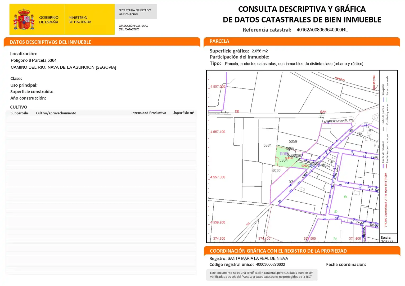Click the title line 'CONSULTA DESCRIPTIVA Y GRÁFICA'

[302, 9]
